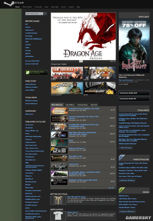Open the Specials tab
The width and height of the screenshot is (153, 221).
point(94,105)
